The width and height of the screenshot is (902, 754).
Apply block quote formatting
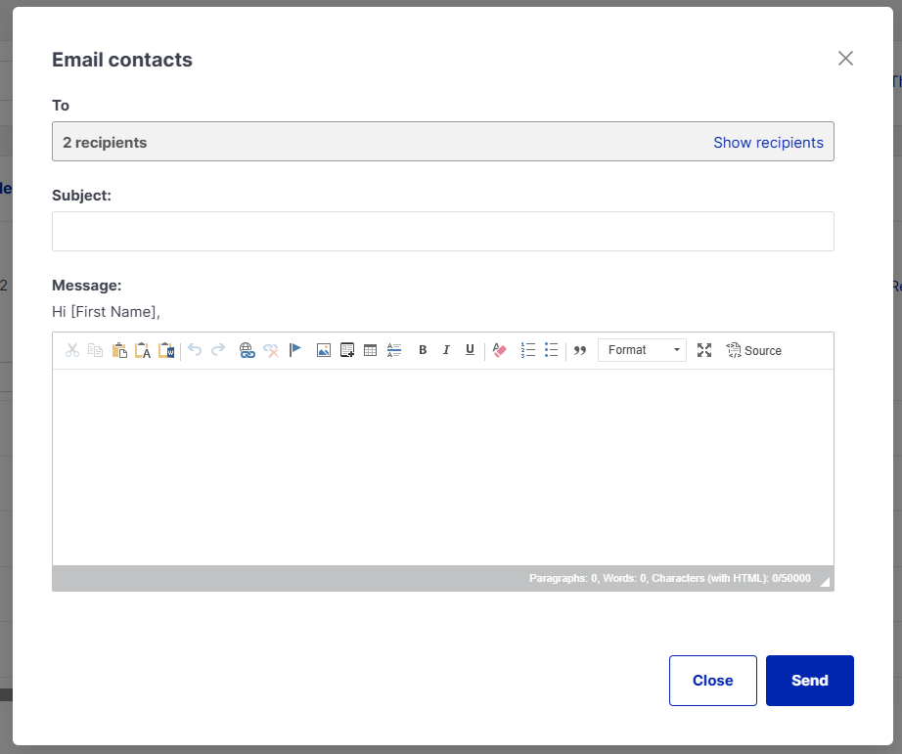pos(580,350)
